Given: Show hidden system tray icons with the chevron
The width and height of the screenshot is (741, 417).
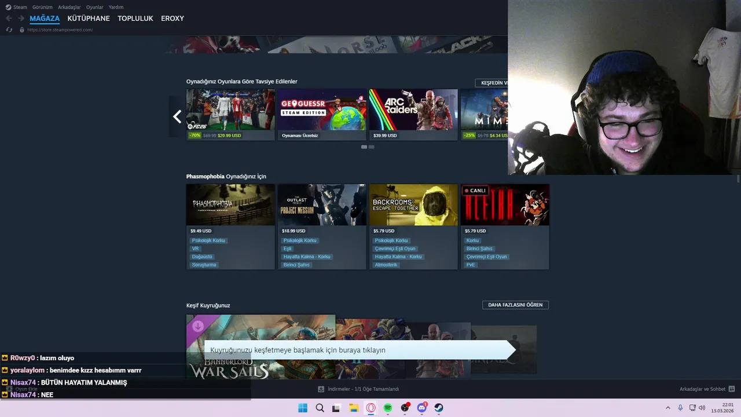Looking at the screenshot, I should click(x=667, y=408).
